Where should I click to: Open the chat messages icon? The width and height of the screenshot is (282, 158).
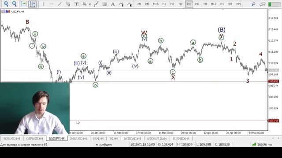263,4
